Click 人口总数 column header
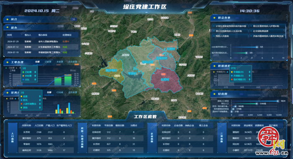This screenshot has height=159, width=293. click(x=39, y=125)
